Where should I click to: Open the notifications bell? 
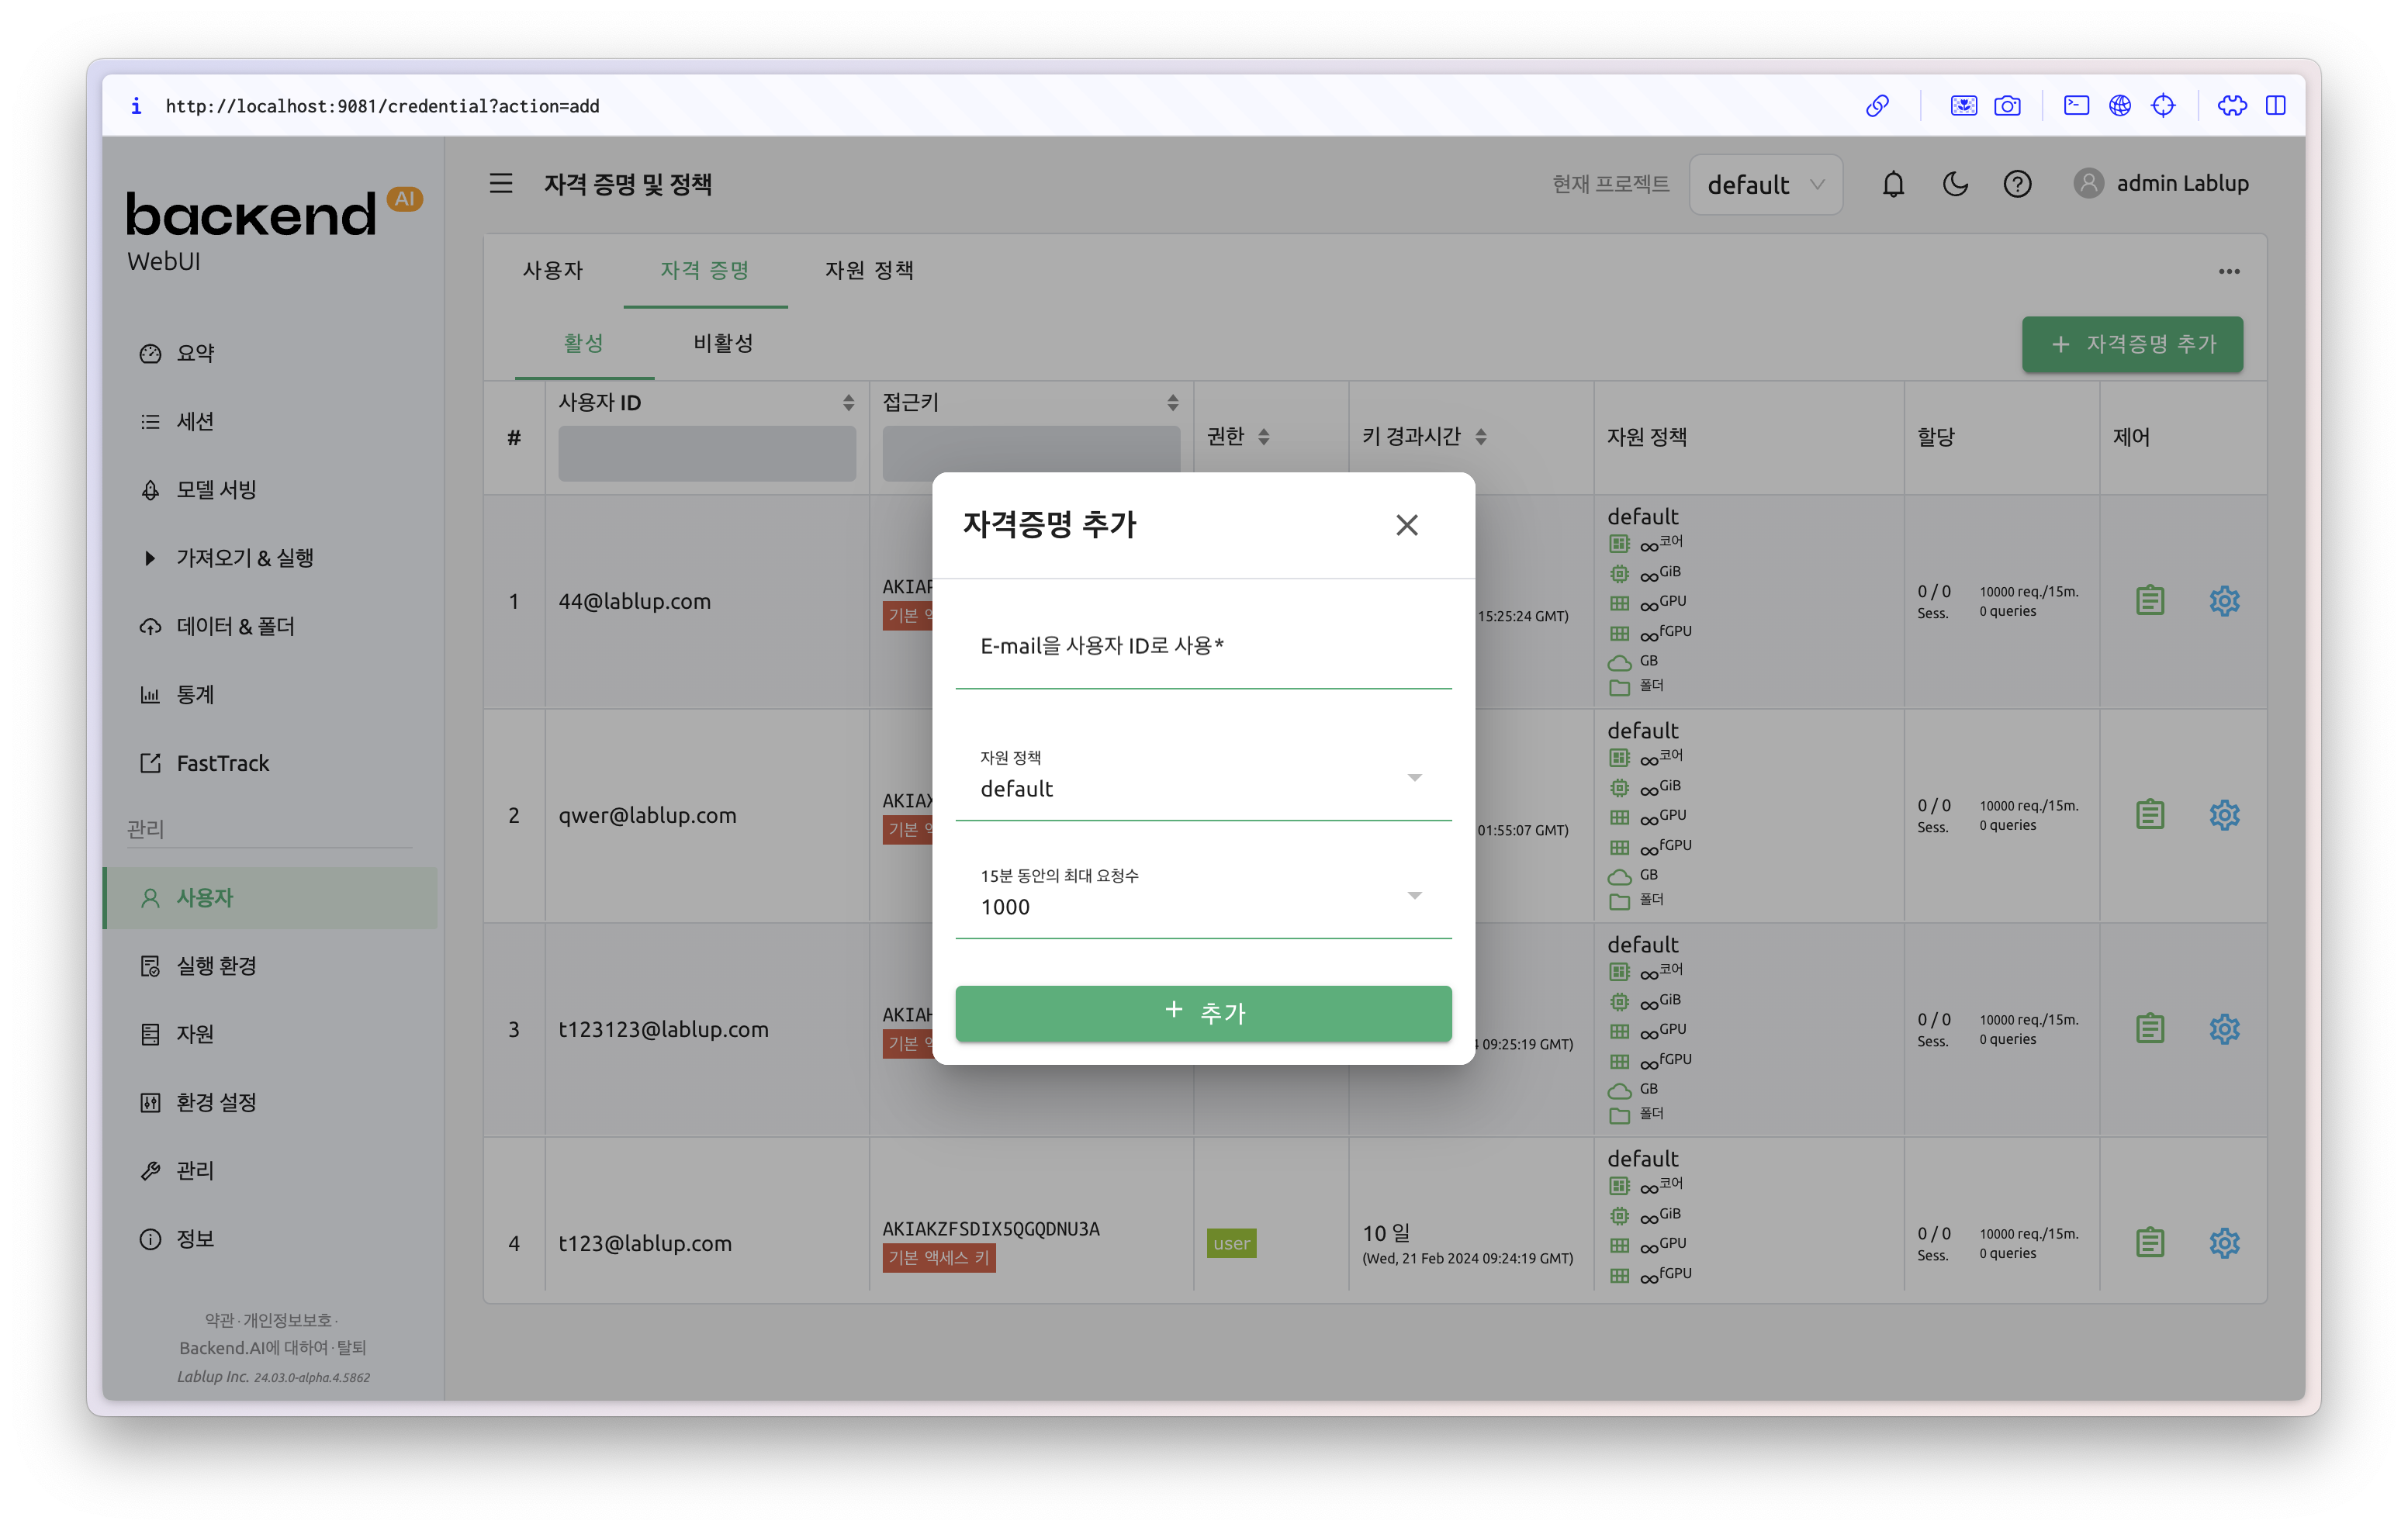pyautogui.click(x=1892, y=184)
